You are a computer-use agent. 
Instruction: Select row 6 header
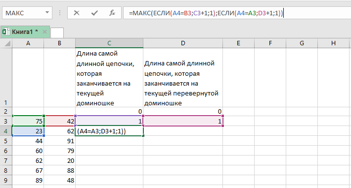[x=6, y=151]
